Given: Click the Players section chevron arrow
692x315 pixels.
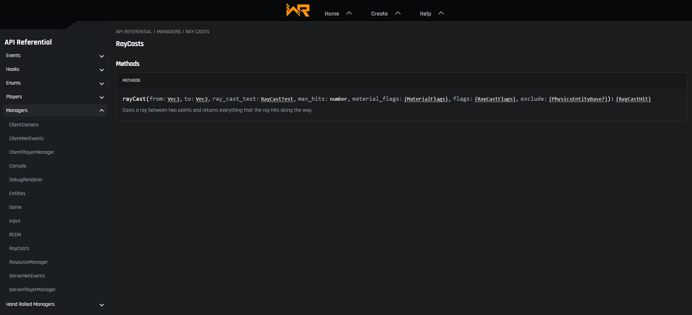Looking at the screenshot, I should pos(102,97).
